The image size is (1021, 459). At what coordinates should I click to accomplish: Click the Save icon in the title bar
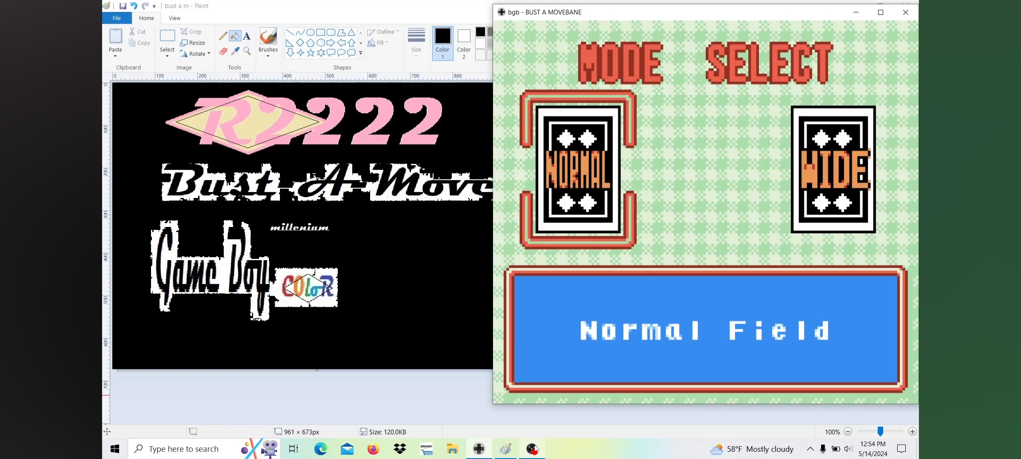tap(123, 6)
